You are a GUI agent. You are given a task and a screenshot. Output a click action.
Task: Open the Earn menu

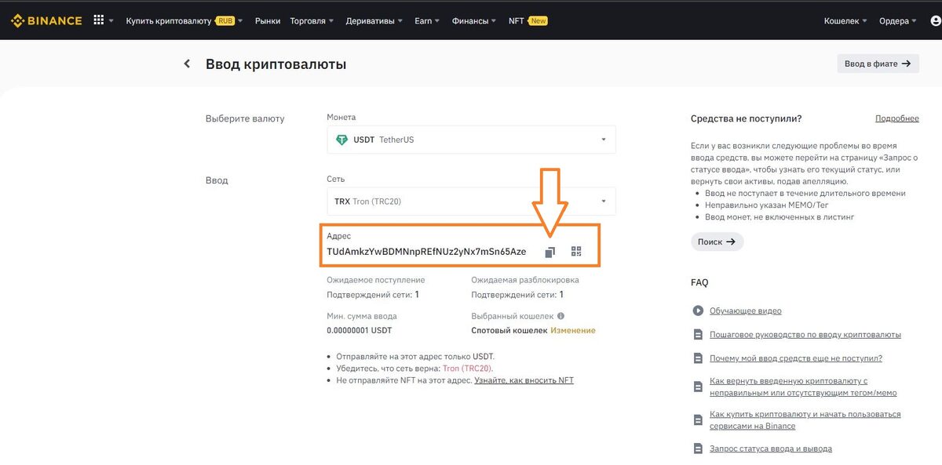[427, 21]
